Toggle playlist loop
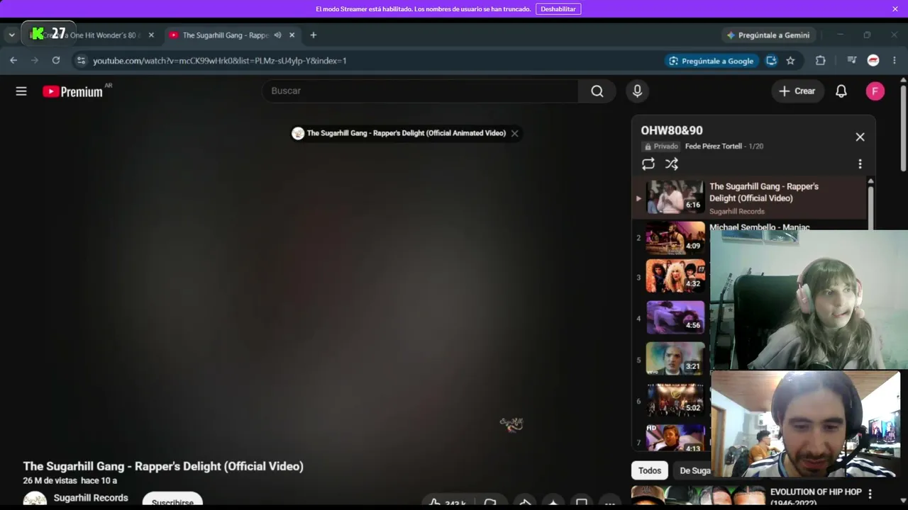Viewport: 908px width, 510px height. (648, 164)
